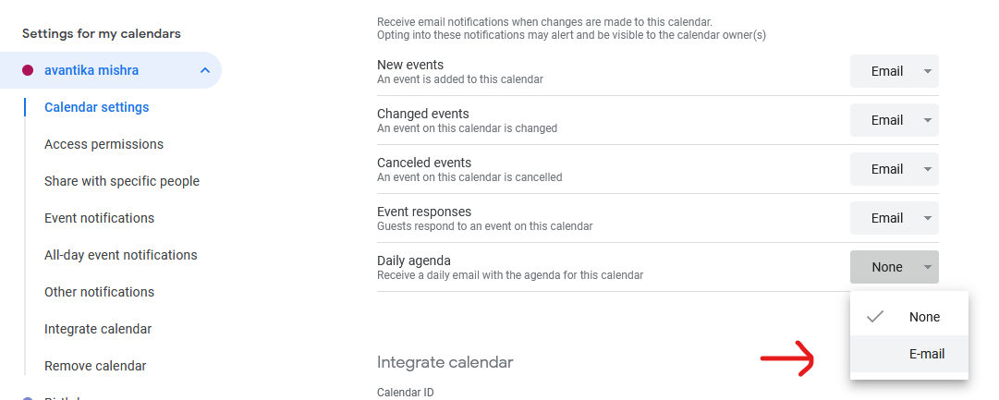
Task: Choose None in the Daily agenda menu
Action: point(924,317)
